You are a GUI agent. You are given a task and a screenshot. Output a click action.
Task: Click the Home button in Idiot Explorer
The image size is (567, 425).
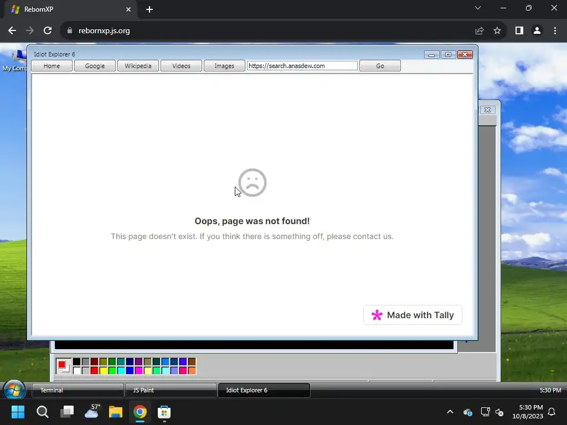[51, 66]
